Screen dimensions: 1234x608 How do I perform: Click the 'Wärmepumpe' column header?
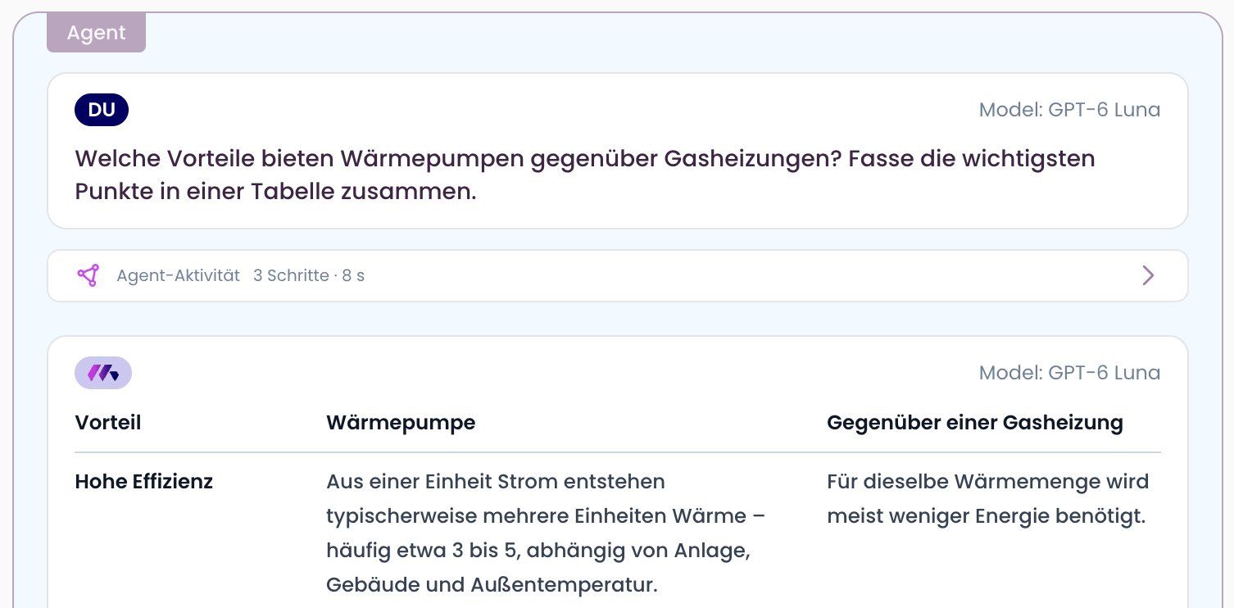401,423
